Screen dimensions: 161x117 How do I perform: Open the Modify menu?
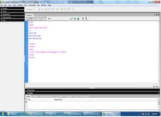click(x=20, y=5)
